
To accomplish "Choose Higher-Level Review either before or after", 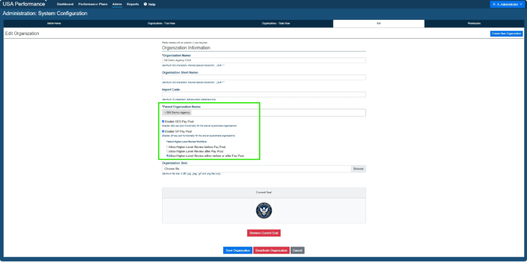I will [x=167, y=156].
